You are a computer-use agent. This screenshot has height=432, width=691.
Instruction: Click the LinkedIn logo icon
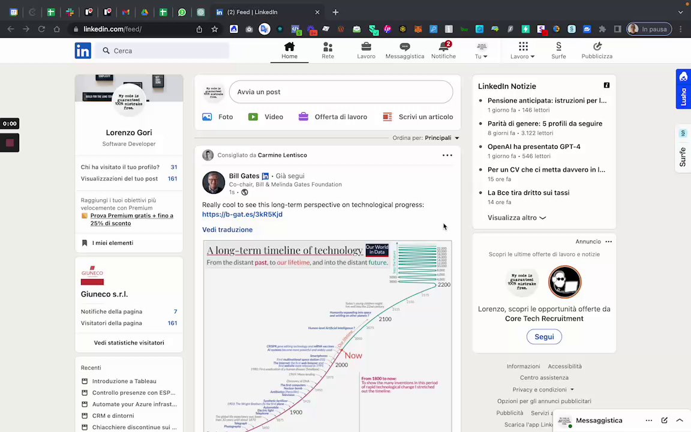(x=83, y=50)
